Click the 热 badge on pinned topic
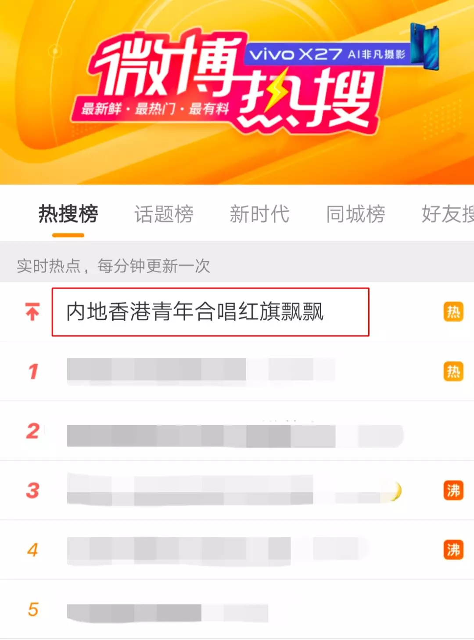 (x=453, y=312)
